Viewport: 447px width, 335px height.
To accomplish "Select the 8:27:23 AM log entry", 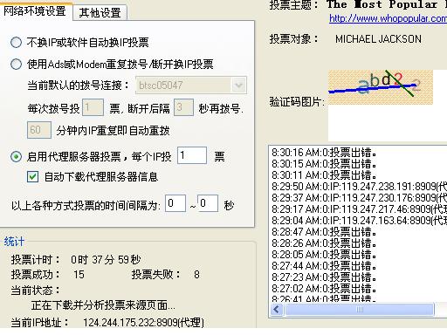I will pyautogui.click(x=324, y=277).
